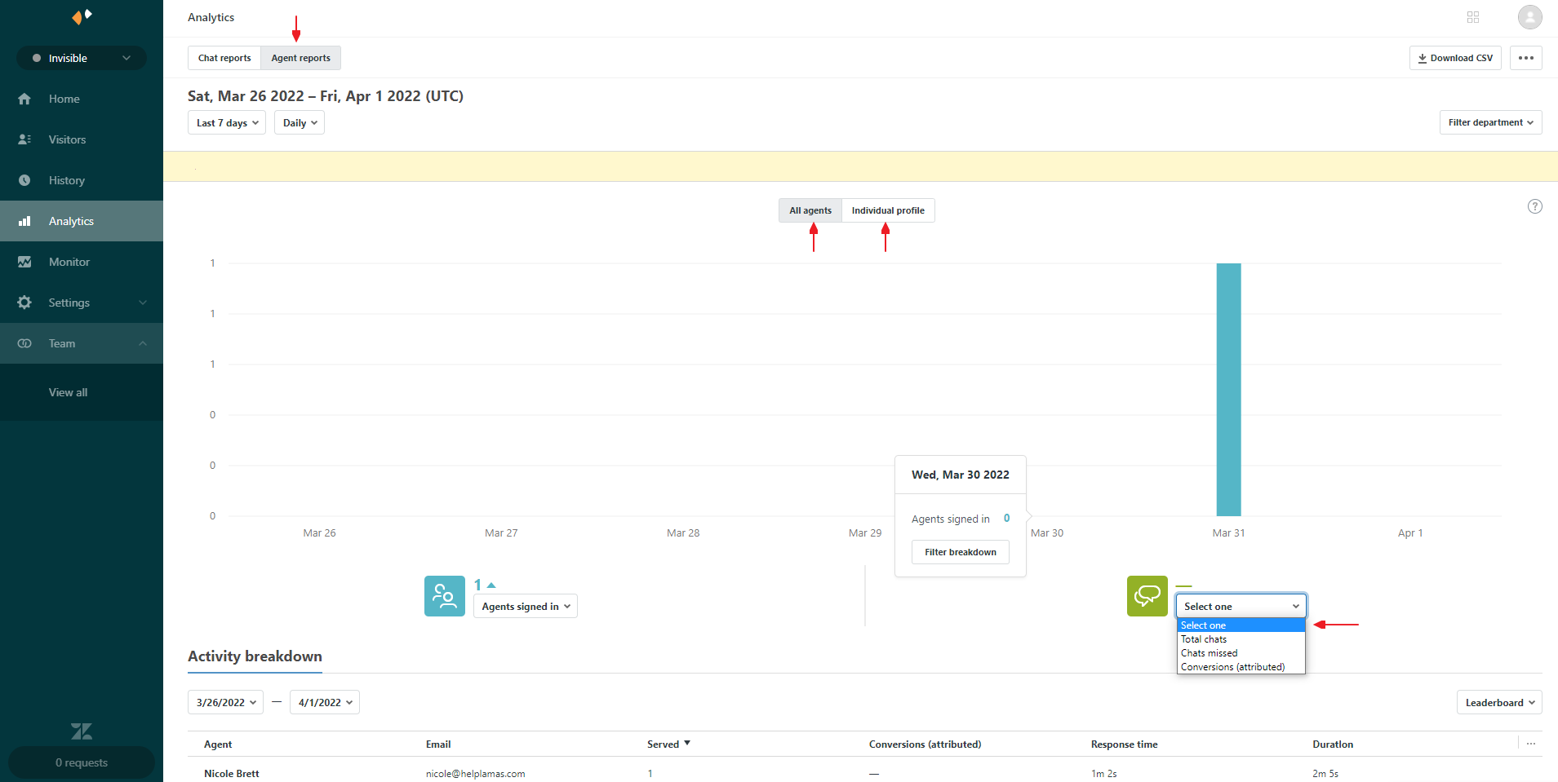
Task: Select the All agents tab
Action: click(x=810, y=210)
